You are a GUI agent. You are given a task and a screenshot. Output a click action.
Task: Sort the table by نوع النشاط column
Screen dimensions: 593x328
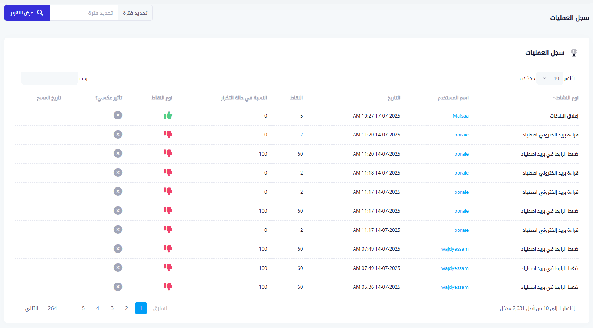(566, 98)
